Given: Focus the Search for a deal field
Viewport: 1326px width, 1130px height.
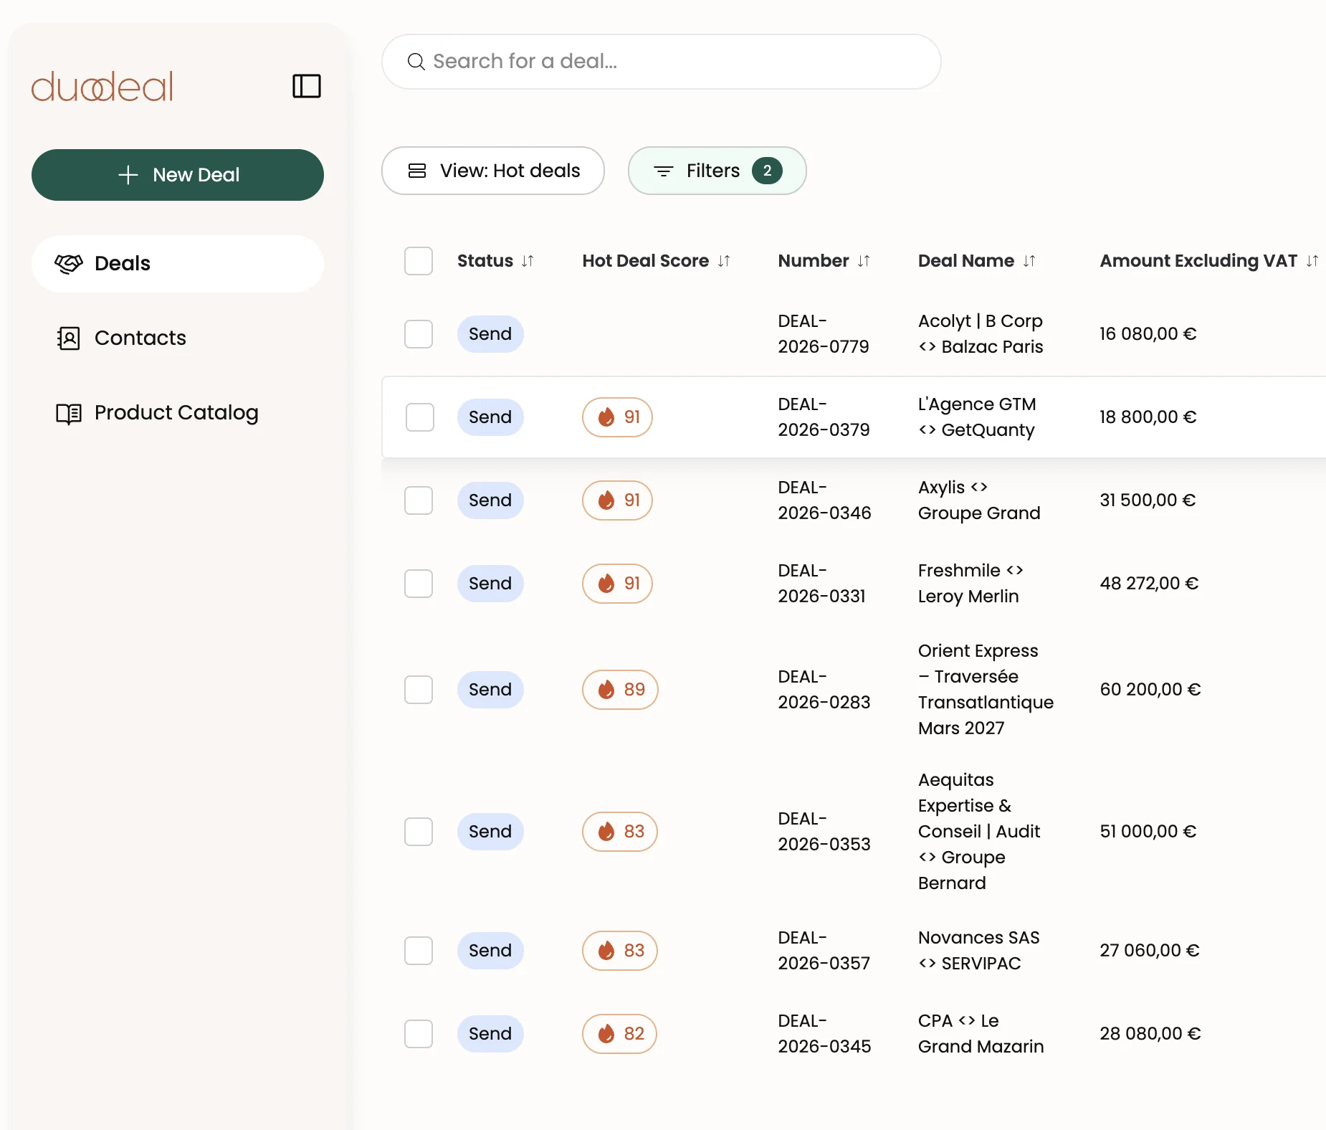Looking at the screenshot, I should click(662, 62).
